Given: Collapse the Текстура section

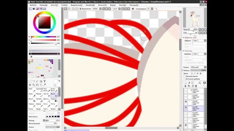Looking at the screenshot, I should tap(184, 51).
